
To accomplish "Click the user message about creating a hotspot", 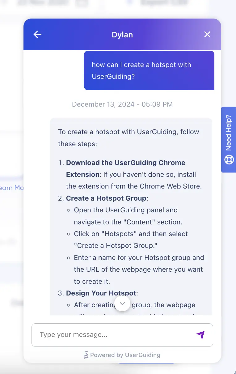I will click(149, 70).
